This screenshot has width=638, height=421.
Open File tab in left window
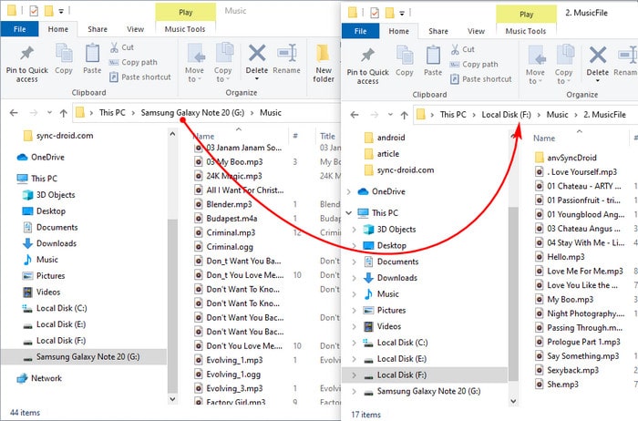click(x=19, y=29)
